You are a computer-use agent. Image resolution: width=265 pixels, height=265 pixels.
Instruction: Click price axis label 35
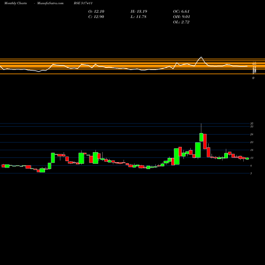coord(252,123)
